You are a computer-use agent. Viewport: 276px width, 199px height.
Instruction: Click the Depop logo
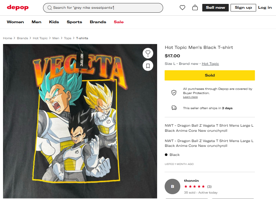tap(18, 8)
